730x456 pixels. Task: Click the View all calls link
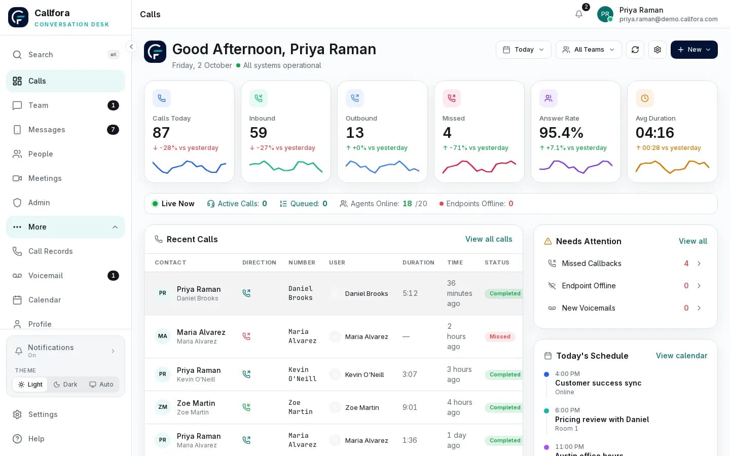489,239
